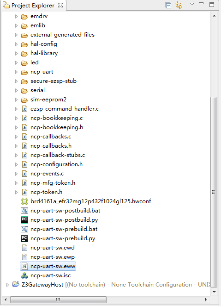
Task: Click the ncp-uart-sw.eww workspace icon
Action: pyautogui.click(x=24, y=266)
